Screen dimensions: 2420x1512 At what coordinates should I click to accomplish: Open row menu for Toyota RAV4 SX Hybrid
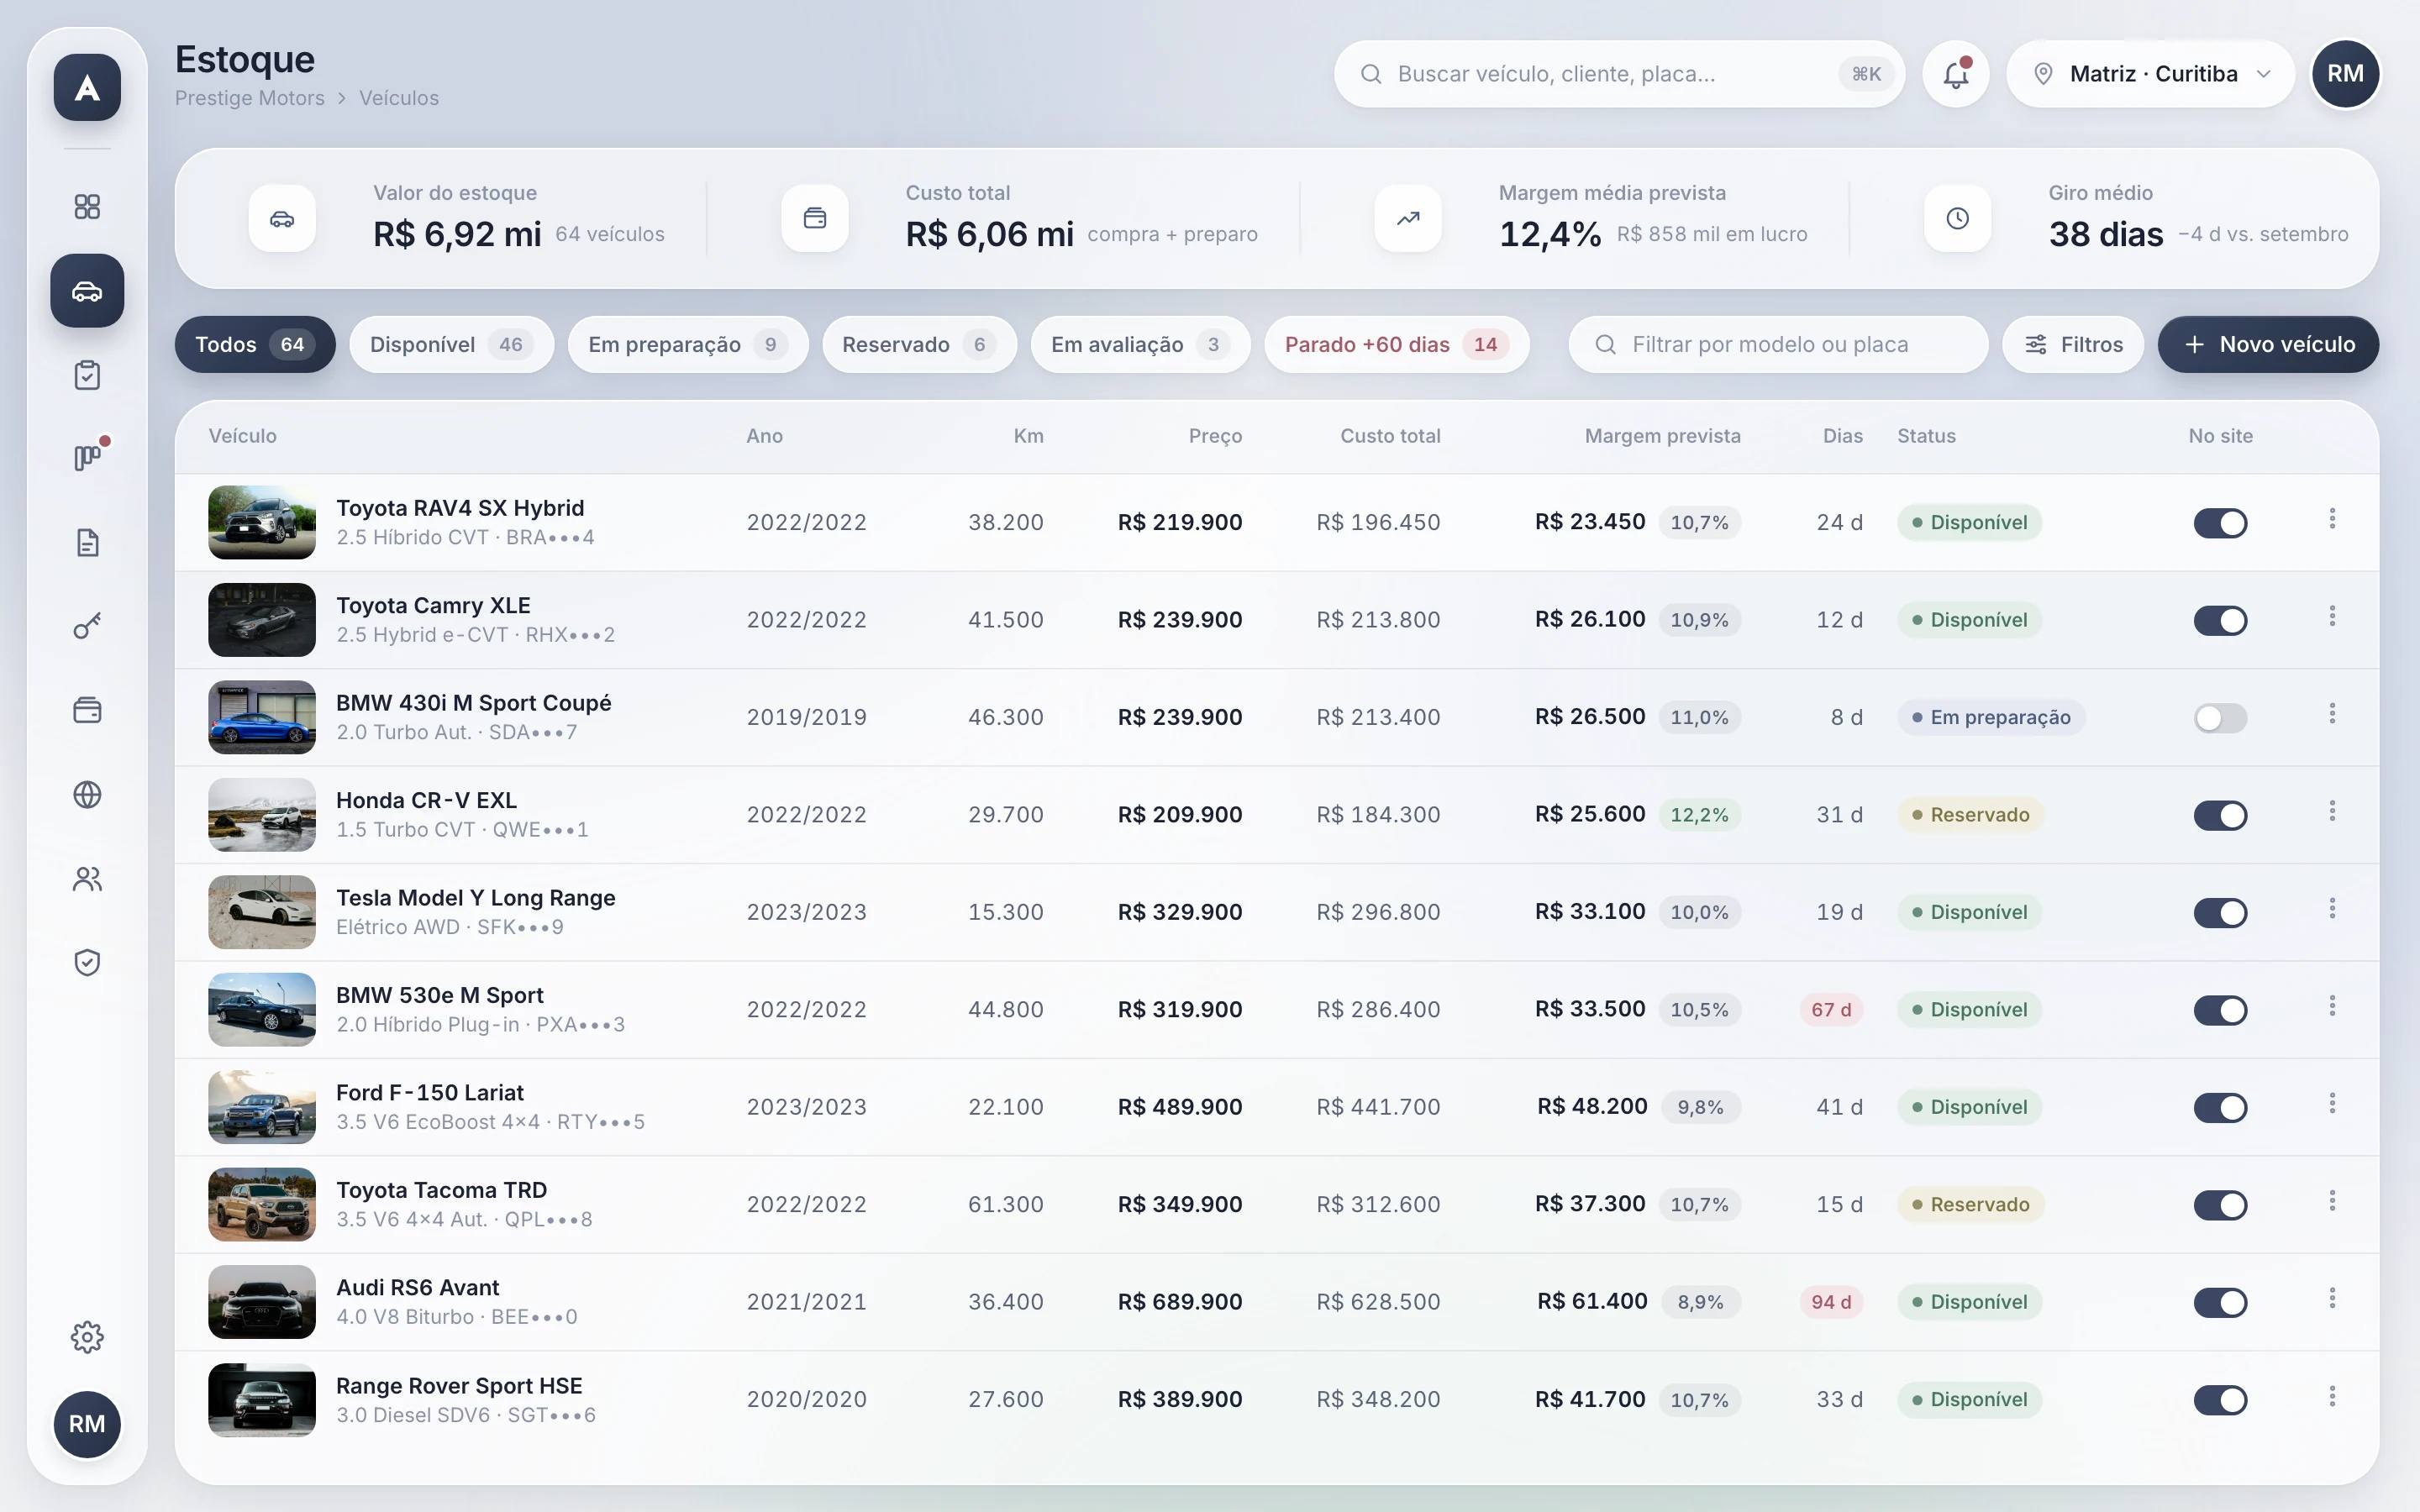(2332, 519)
